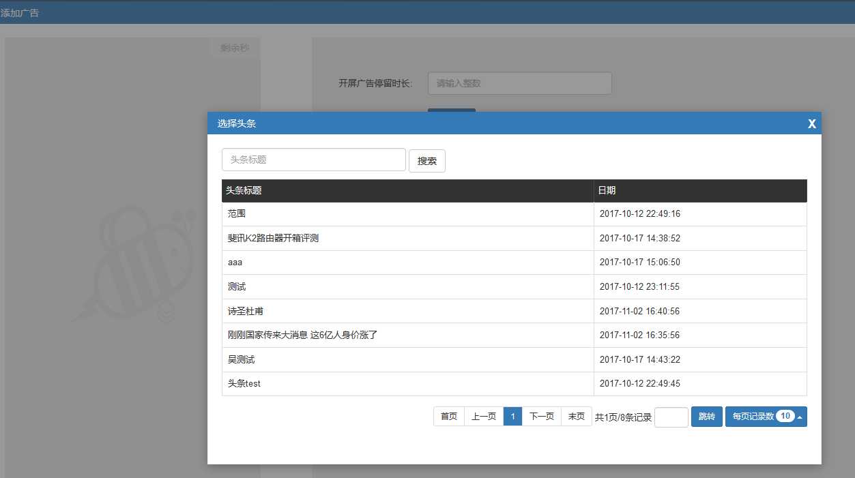Click date 2017-10-12 23:11:55
Image resolution: width=855 pixels, height=478 pixels.
tap(640, 287)
